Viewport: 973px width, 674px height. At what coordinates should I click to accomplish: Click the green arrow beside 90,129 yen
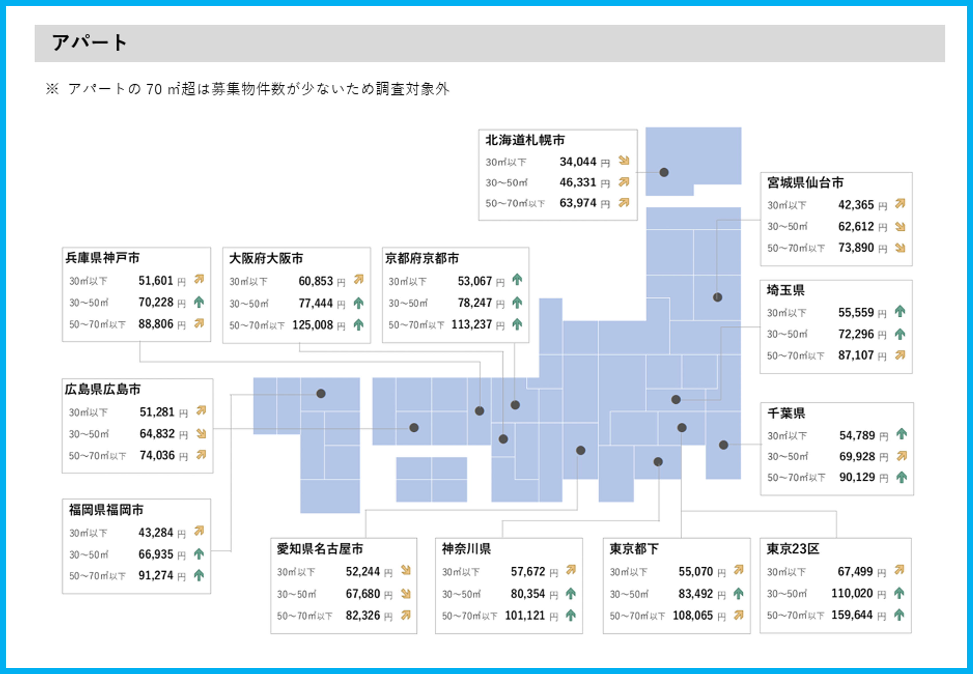(x=901, y=477)
